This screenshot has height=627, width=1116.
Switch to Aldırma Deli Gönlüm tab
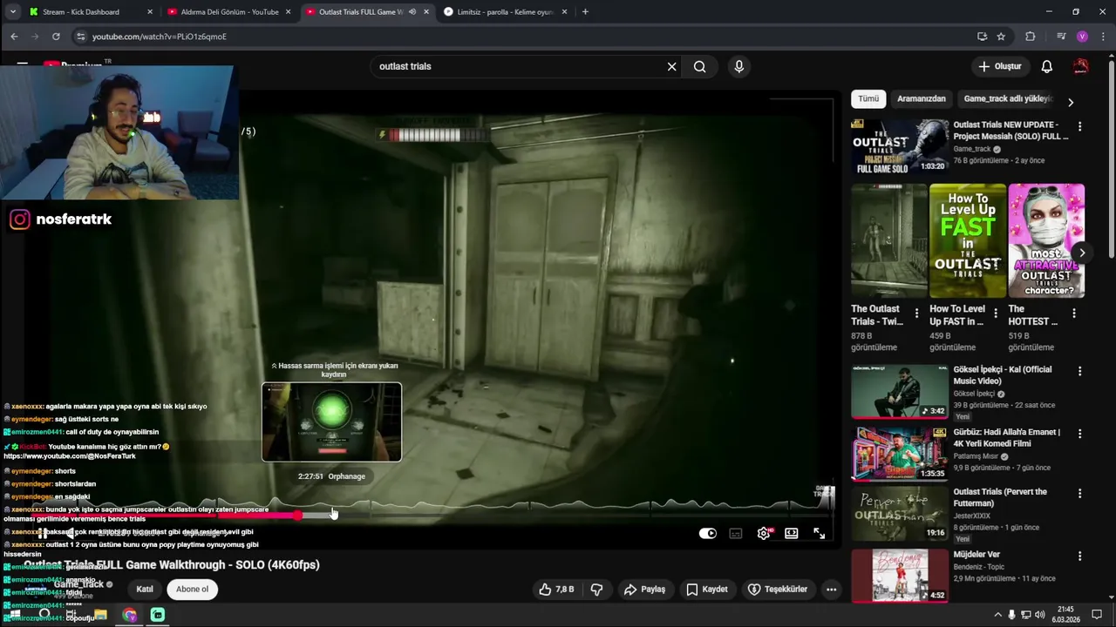coord(230,12)
